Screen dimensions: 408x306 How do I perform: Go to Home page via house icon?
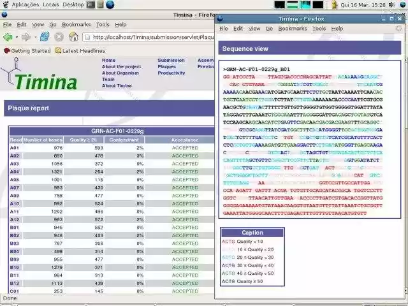[x=73, y=37]
